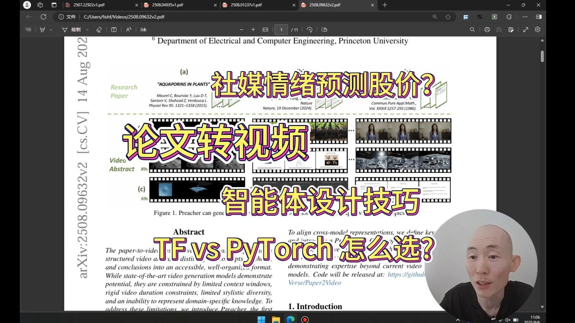The width and height of the screenshot is (575, 323).
Task: Click the scrollbar down arrow
Action: point(542,307)
